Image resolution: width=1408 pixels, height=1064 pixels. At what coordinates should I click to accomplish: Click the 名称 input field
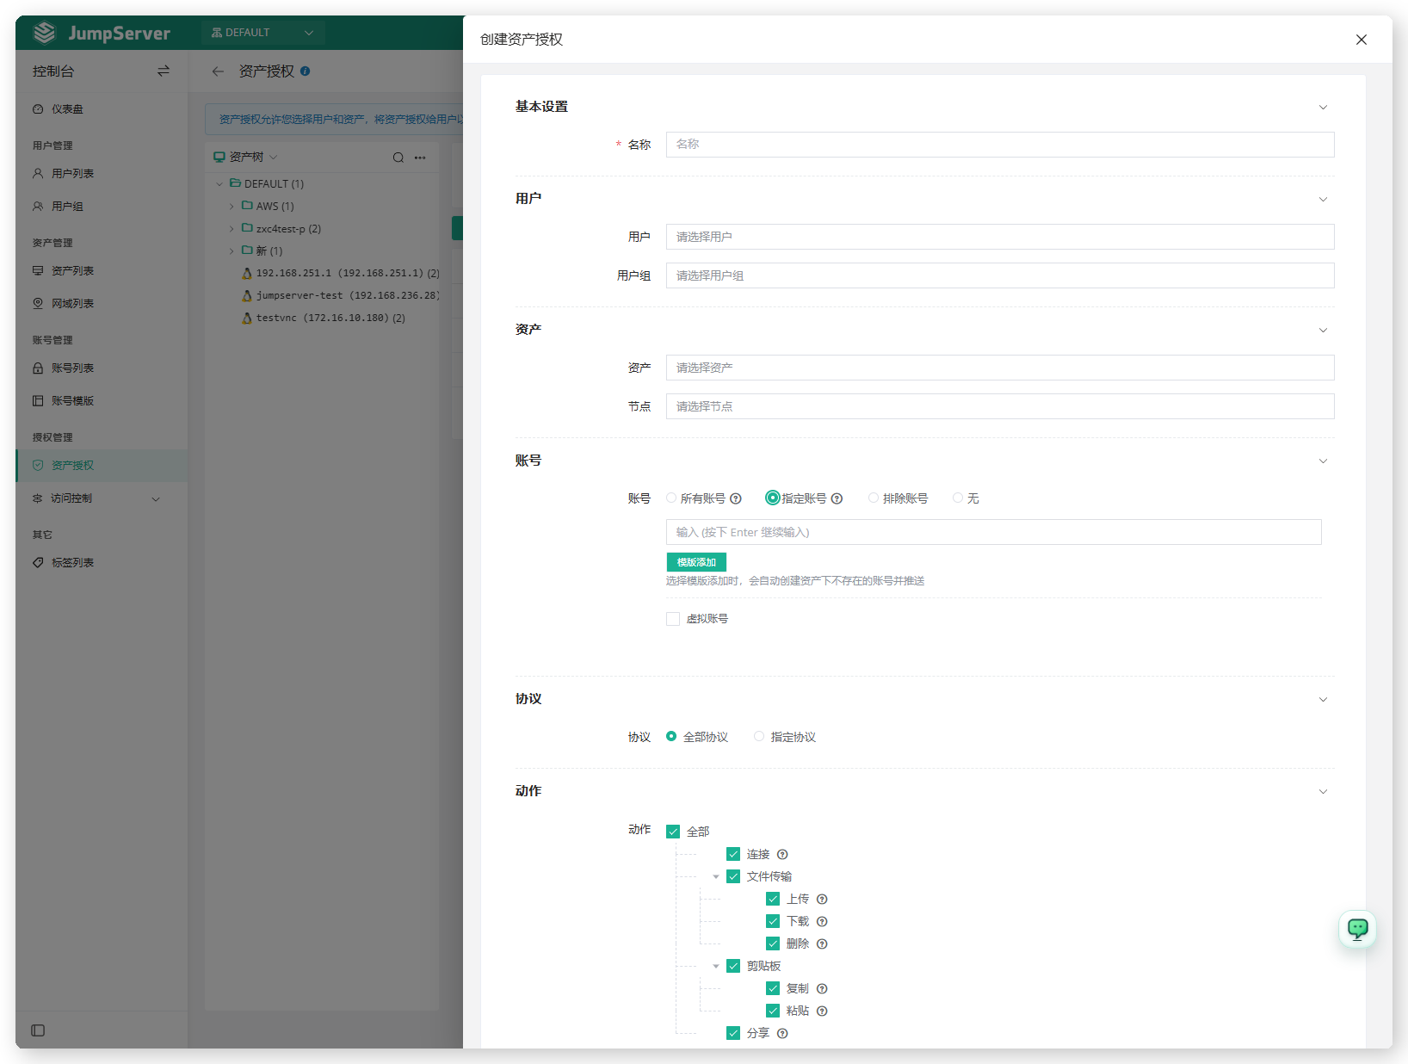1000,145
